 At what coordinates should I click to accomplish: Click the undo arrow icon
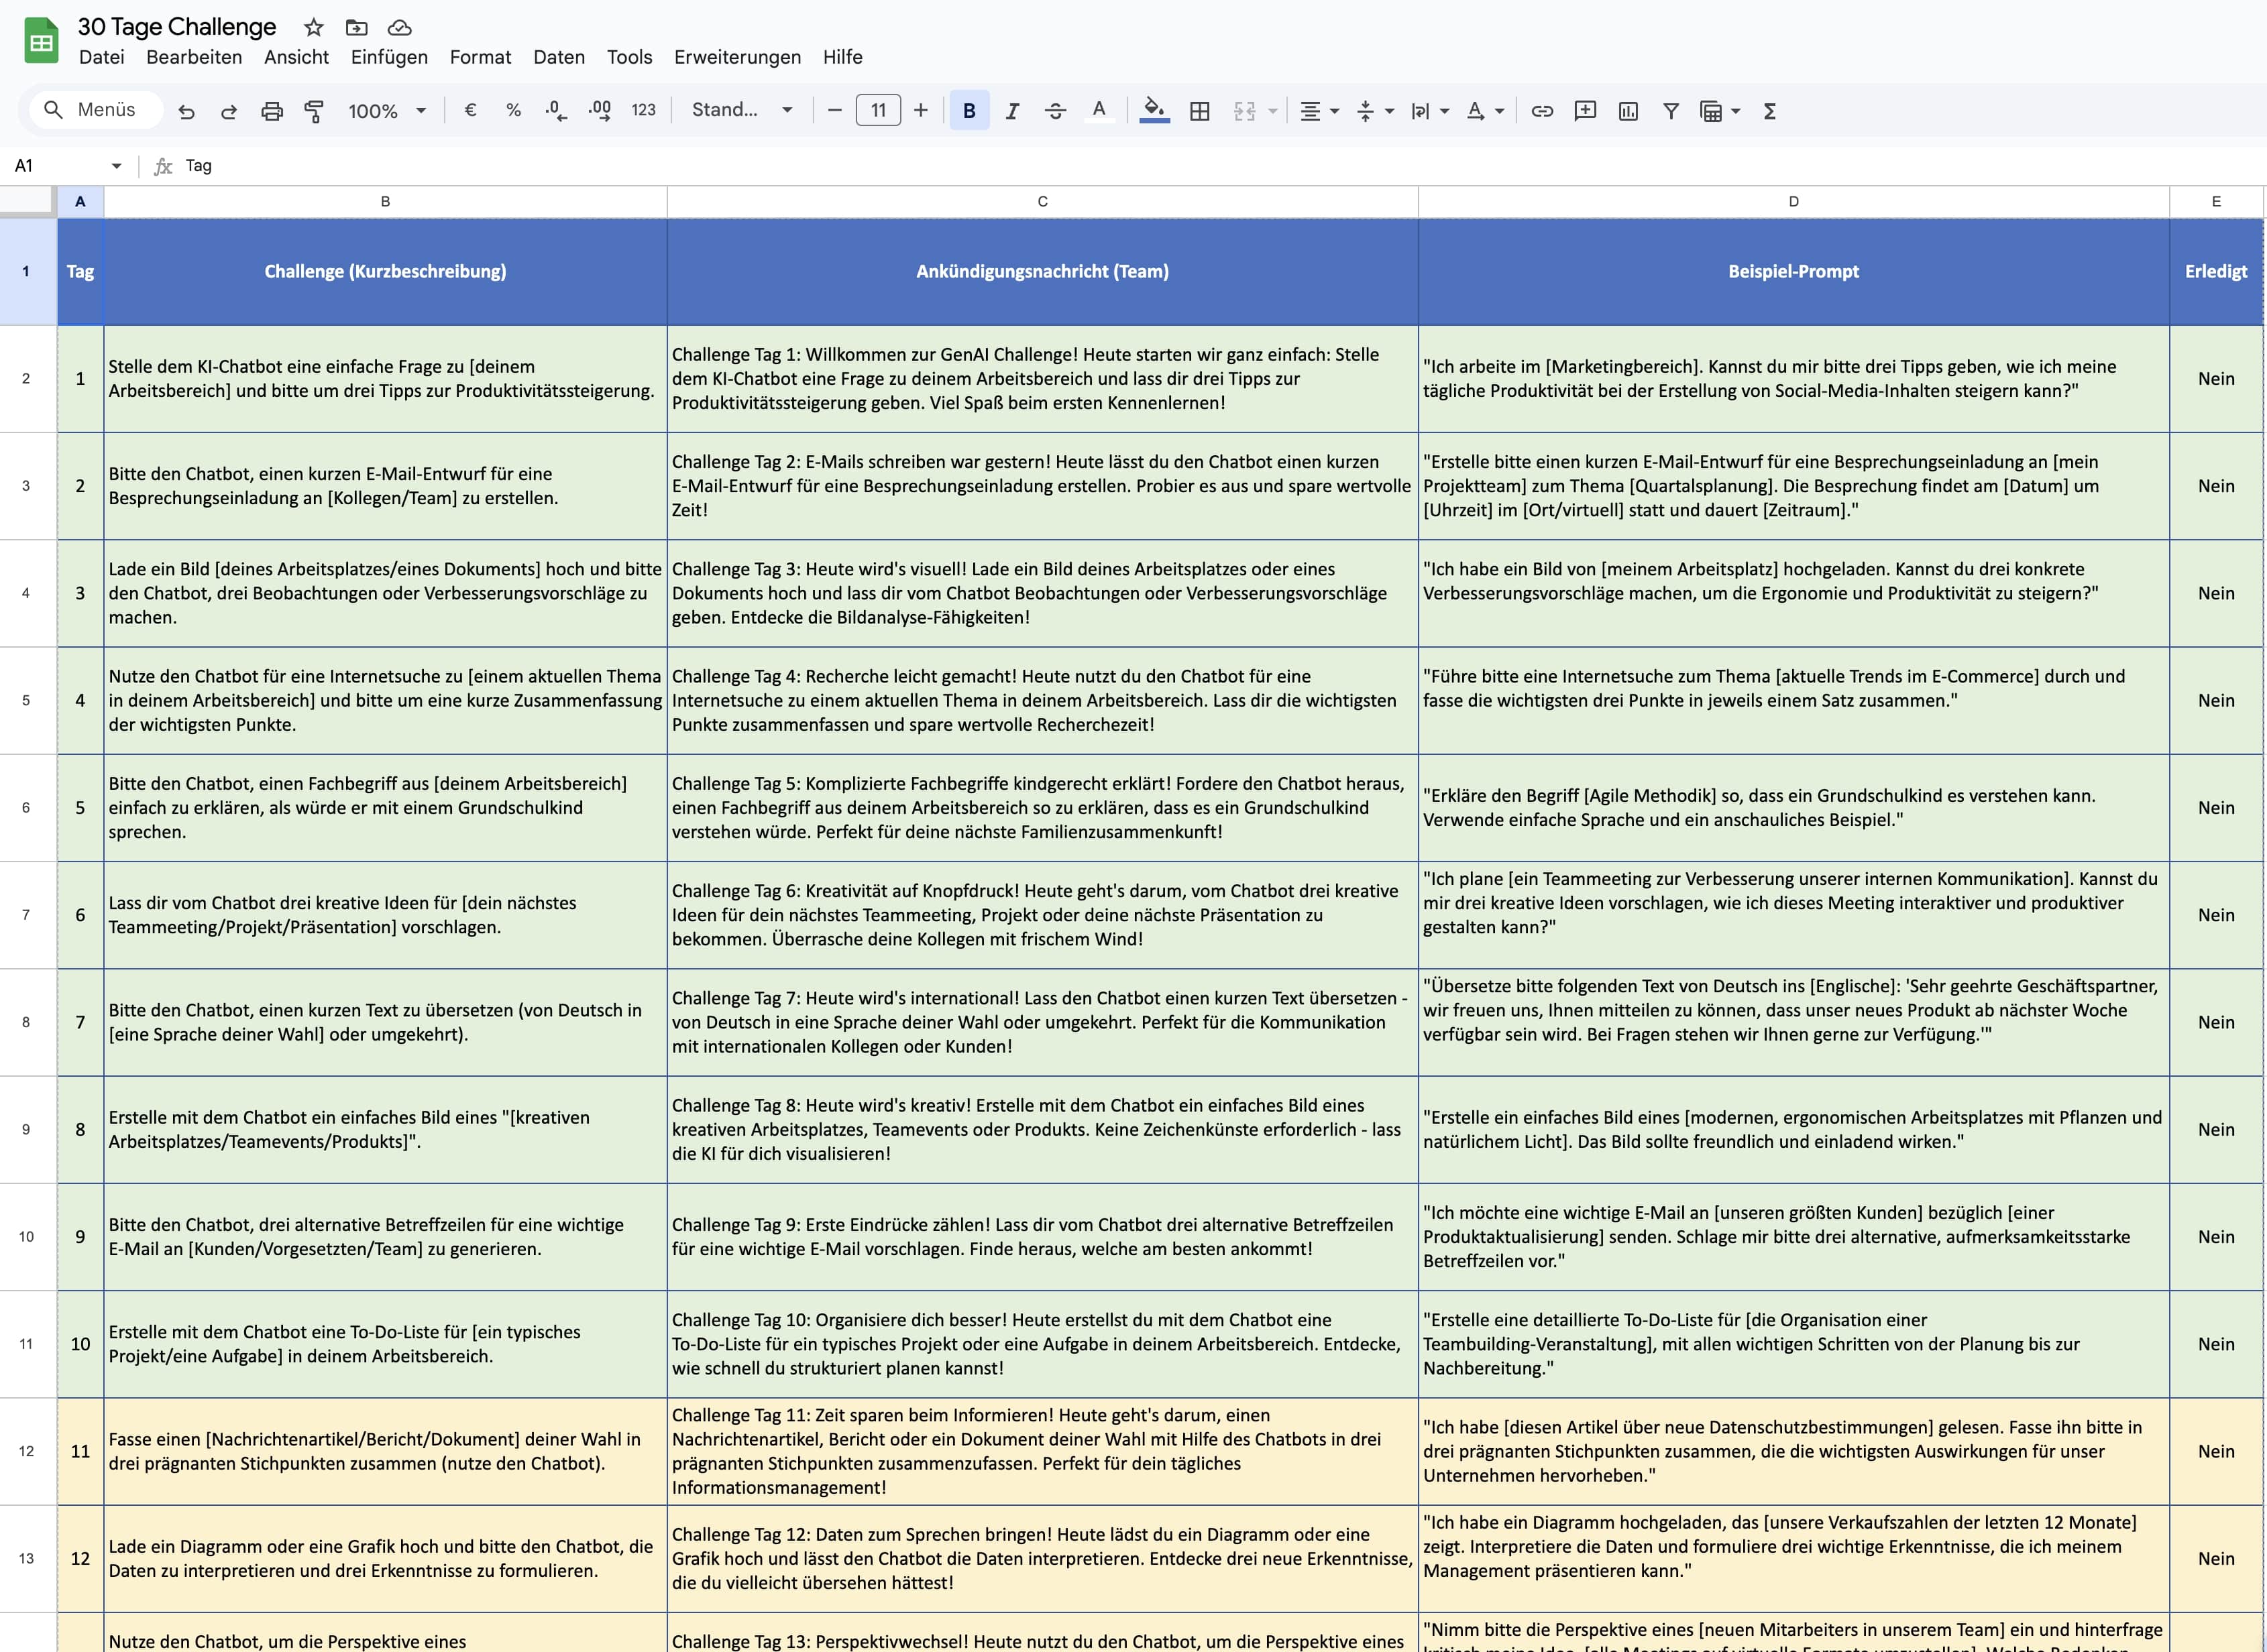[x=186, y=111]
